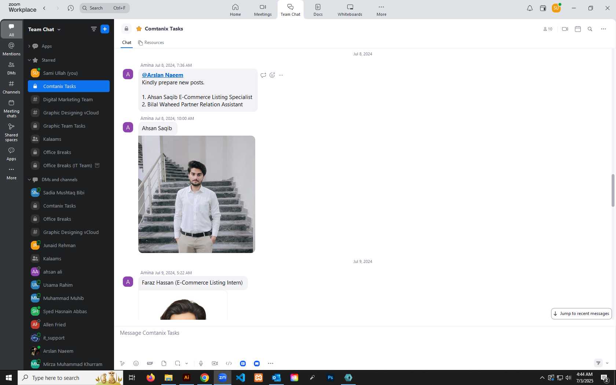The height and width of the screenshot is (385, 616).
Task: Switch to the Resources tab
Action: pos(151,43)
